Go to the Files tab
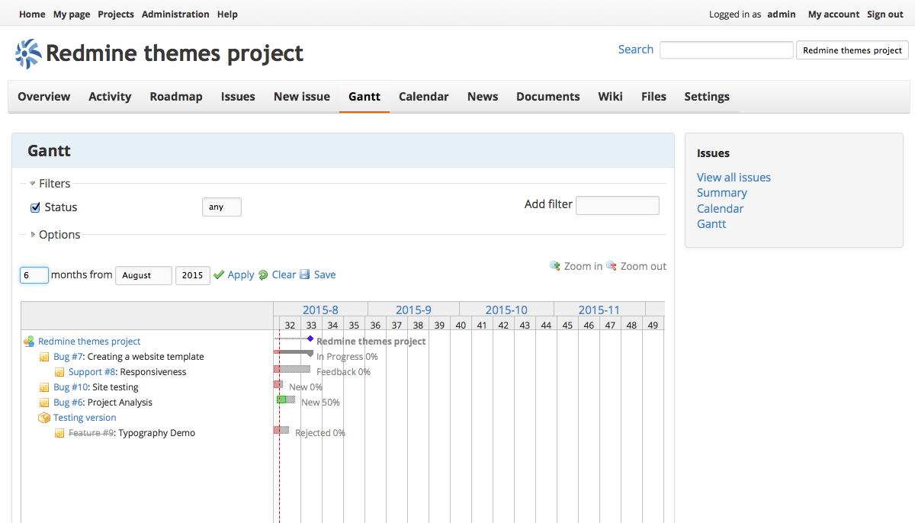 (653, 97)
